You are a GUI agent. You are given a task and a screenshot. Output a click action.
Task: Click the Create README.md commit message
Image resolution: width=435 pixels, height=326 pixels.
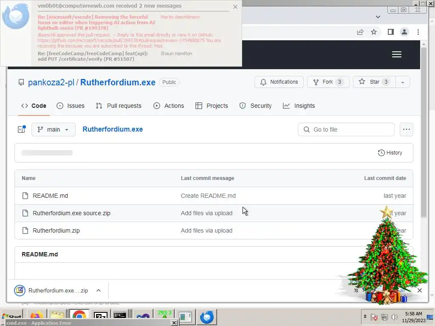click(x=208, y=196)
